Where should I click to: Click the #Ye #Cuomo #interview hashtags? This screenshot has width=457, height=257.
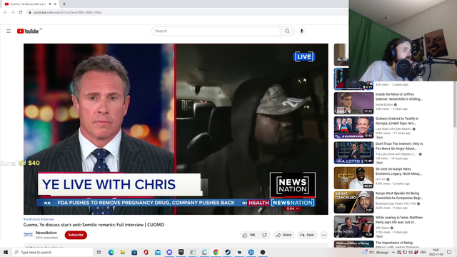click(x=39, y=219)
